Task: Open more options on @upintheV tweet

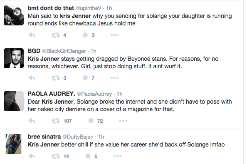Action: point(114,35)
